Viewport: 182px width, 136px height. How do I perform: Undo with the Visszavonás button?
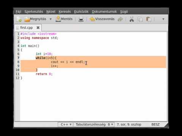102,19
